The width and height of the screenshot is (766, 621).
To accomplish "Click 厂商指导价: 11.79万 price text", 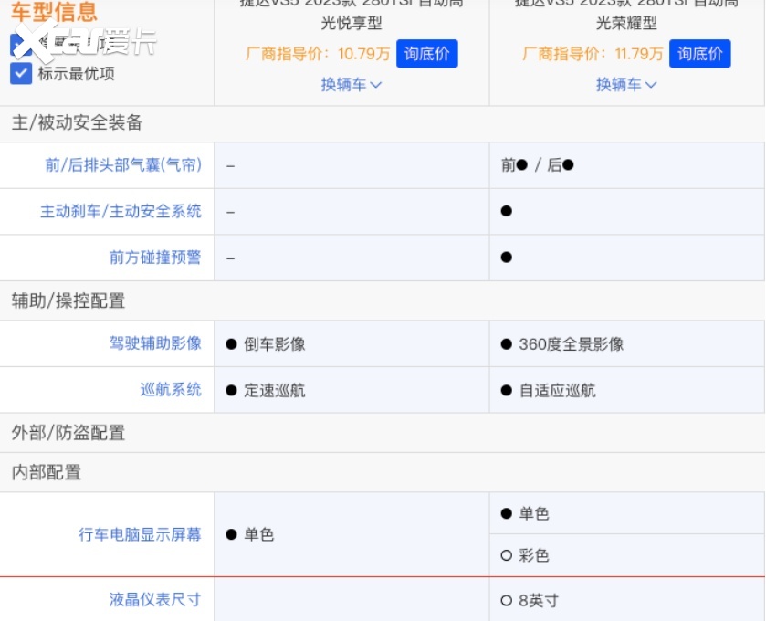I will click(x=593, y=54).
